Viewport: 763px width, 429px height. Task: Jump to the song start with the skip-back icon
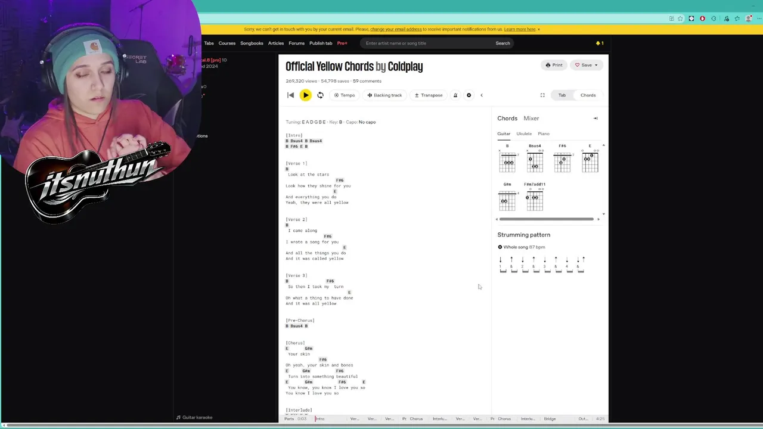pos(290,95)
